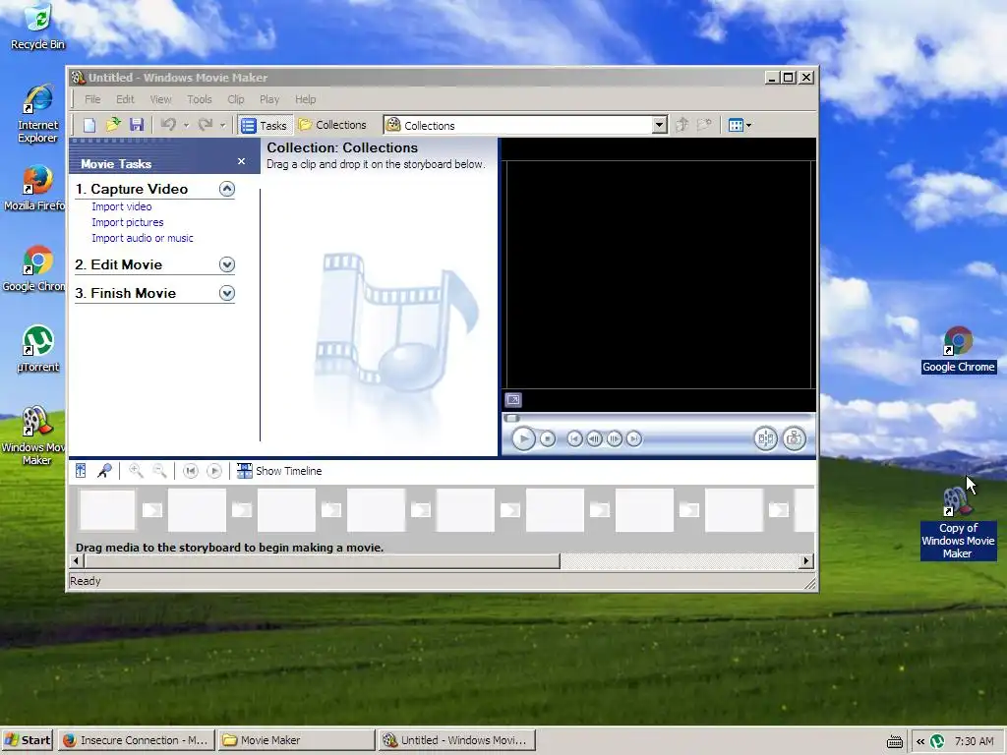Select the Internet Explorer desktop icon
This screenshot has height=755, width=1007.
37,113
